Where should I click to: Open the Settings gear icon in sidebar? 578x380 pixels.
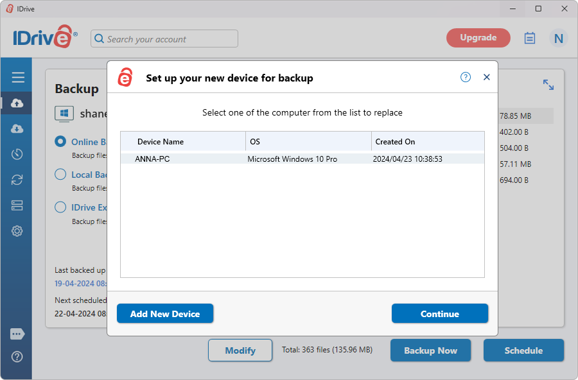pyautogui.click(x=17, y=231)
